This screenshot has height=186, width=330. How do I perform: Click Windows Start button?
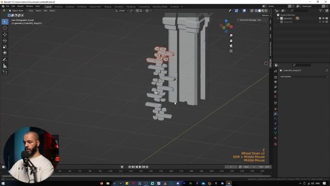click(3, 183)
